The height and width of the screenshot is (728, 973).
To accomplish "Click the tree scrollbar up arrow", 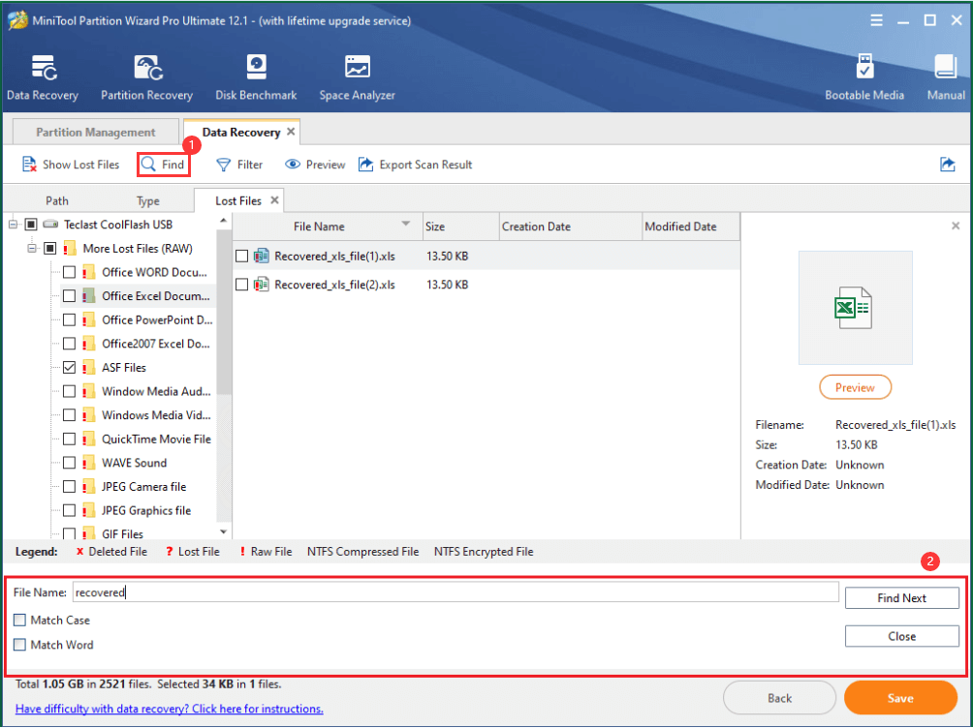I will pos(224,222).
